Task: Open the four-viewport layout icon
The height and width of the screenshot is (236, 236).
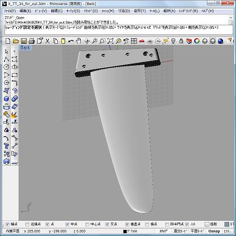Action: pyautogui.click(x=134, y=41)
